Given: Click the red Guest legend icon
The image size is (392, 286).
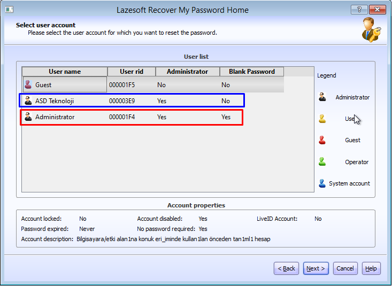Looking at the screenshot, I should (322, 140).
